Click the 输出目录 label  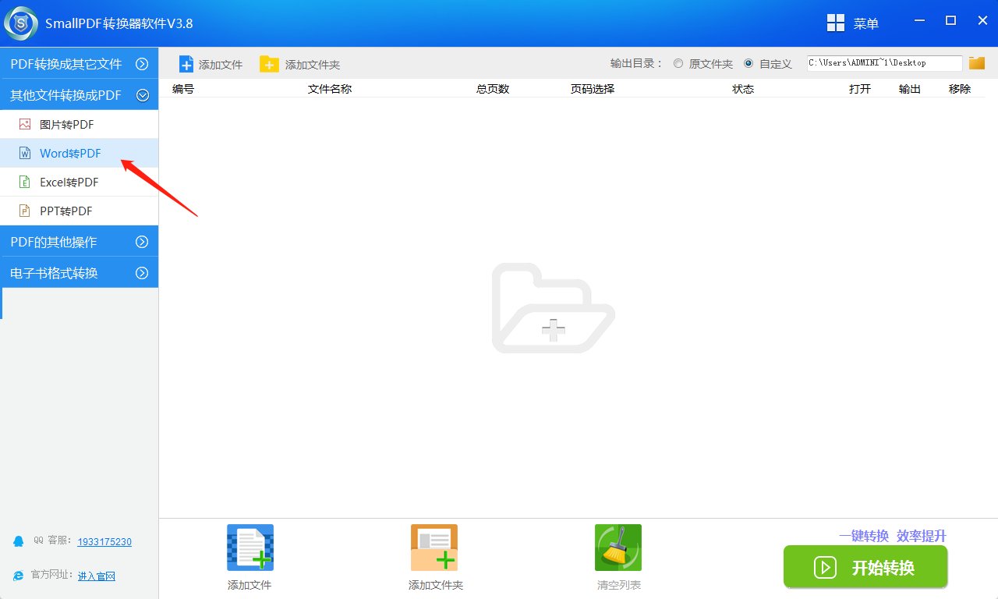coord(636,63)
